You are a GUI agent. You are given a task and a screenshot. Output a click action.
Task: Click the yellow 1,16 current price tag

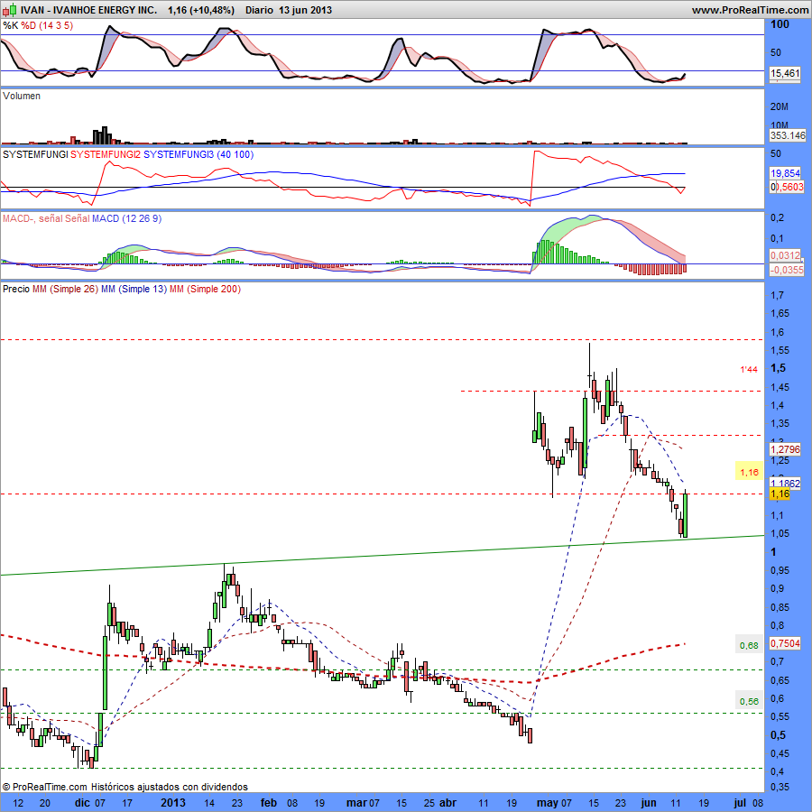point(780,494)
